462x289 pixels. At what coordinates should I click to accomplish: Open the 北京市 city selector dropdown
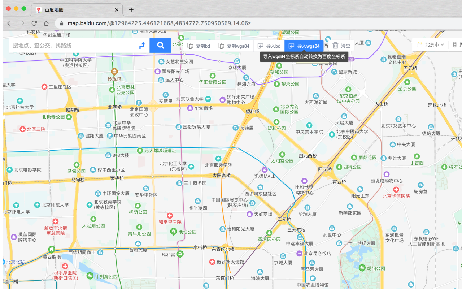(x=431, y=44)
